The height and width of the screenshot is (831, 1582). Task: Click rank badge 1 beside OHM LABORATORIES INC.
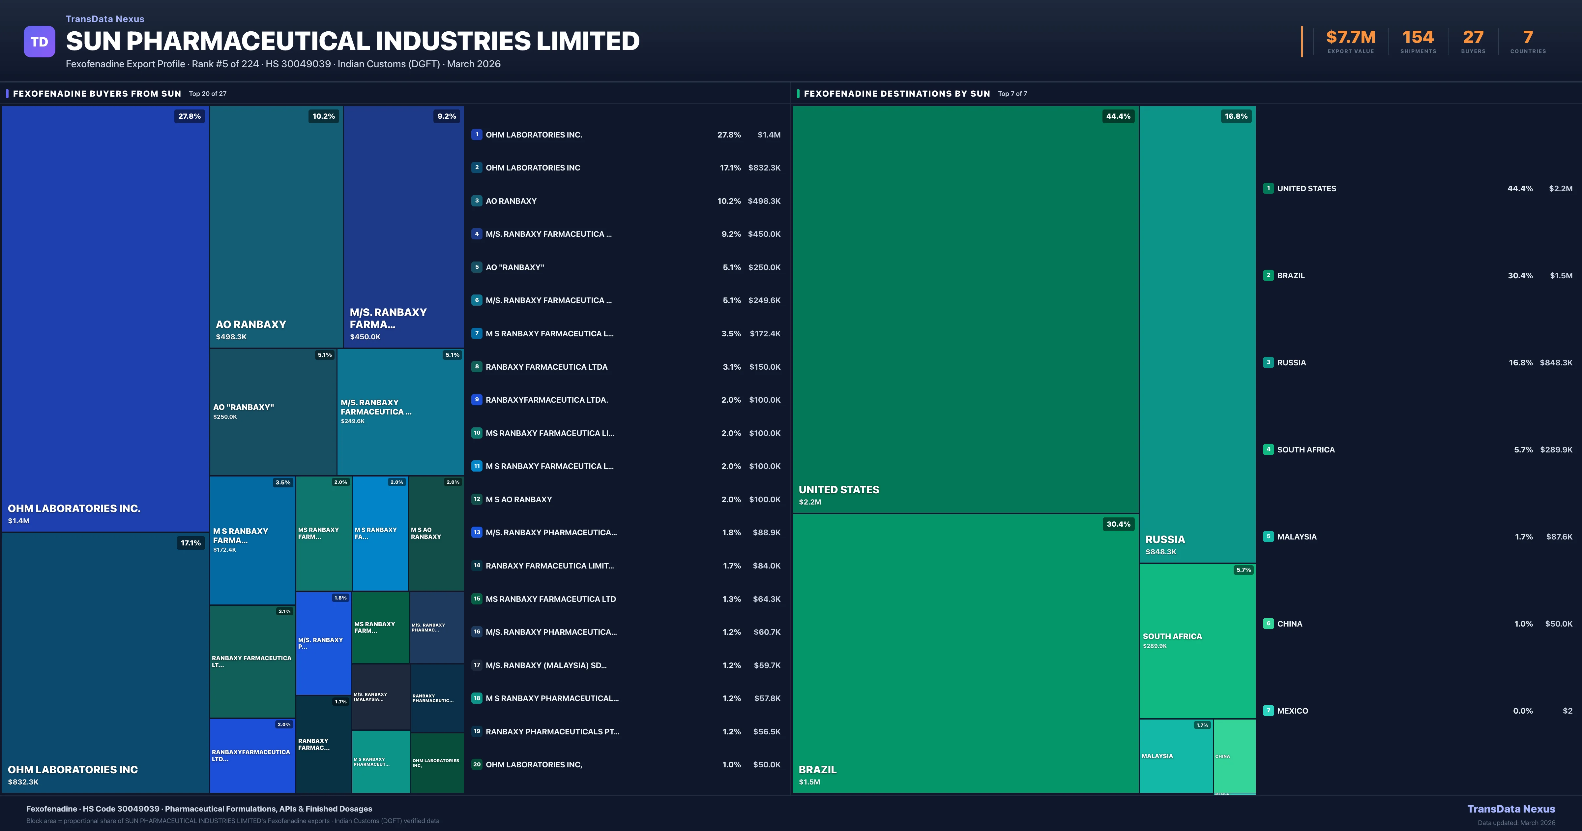pyautogui.click(x=477, y=135)
